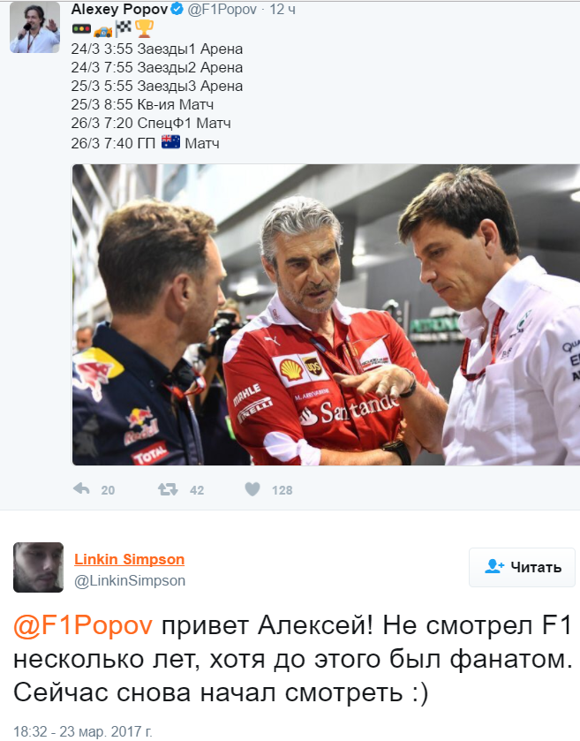
Task: Click the verified badge next to Alexey Popov
Action: point(177,9)
